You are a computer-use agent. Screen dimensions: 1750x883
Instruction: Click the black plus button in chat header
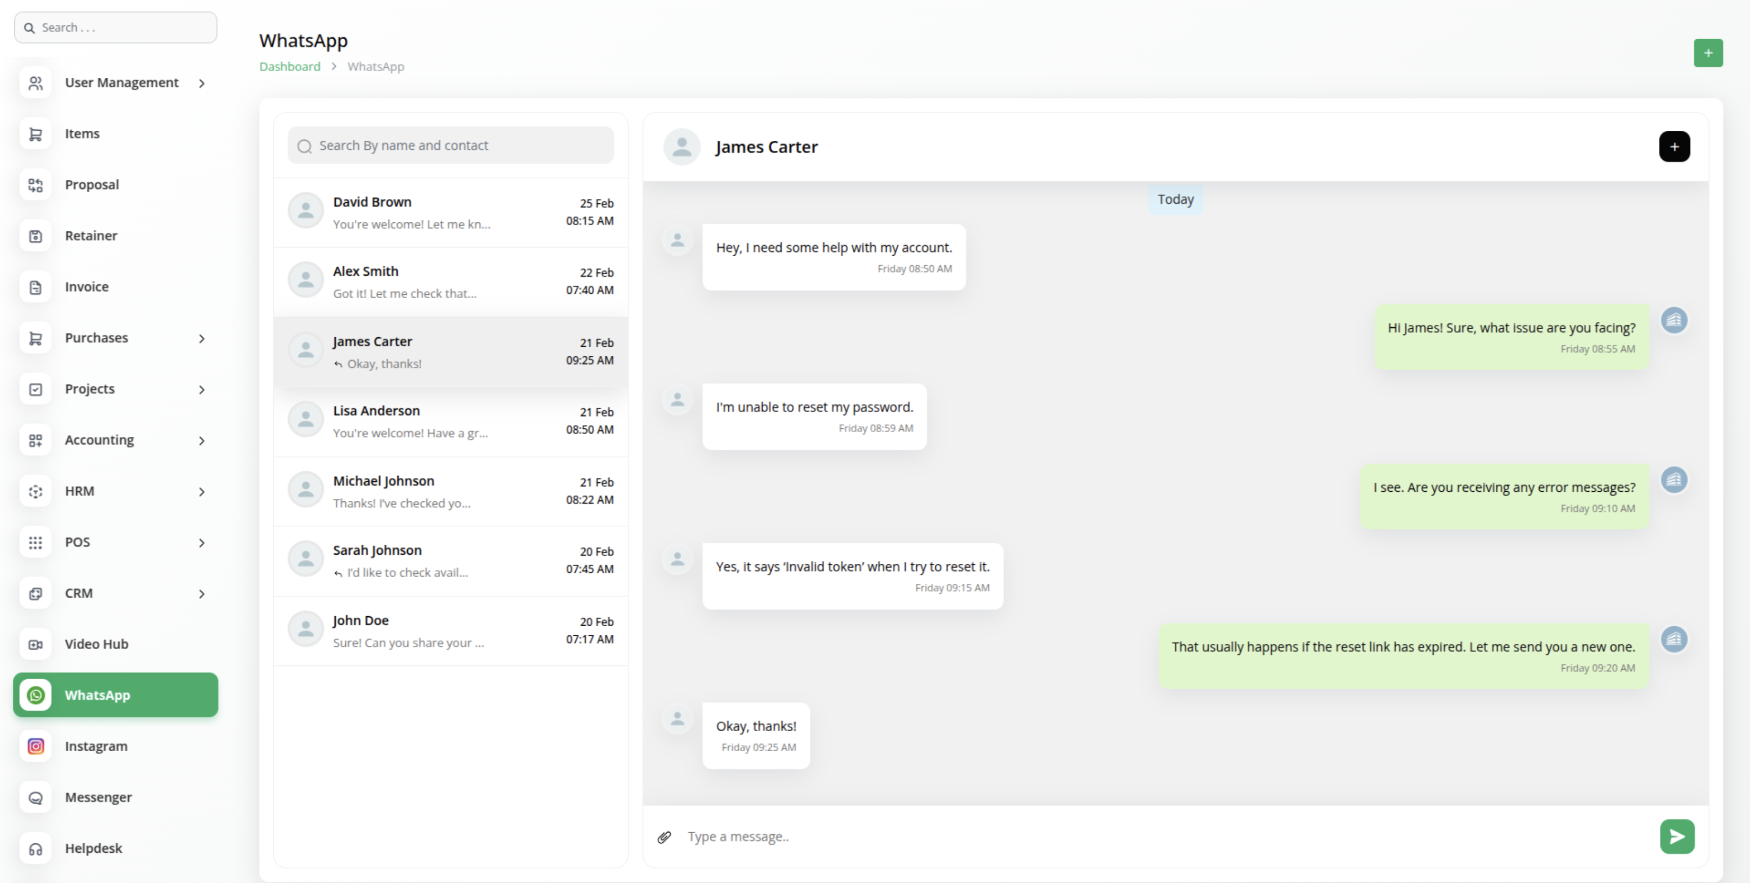coord(1674,147)
